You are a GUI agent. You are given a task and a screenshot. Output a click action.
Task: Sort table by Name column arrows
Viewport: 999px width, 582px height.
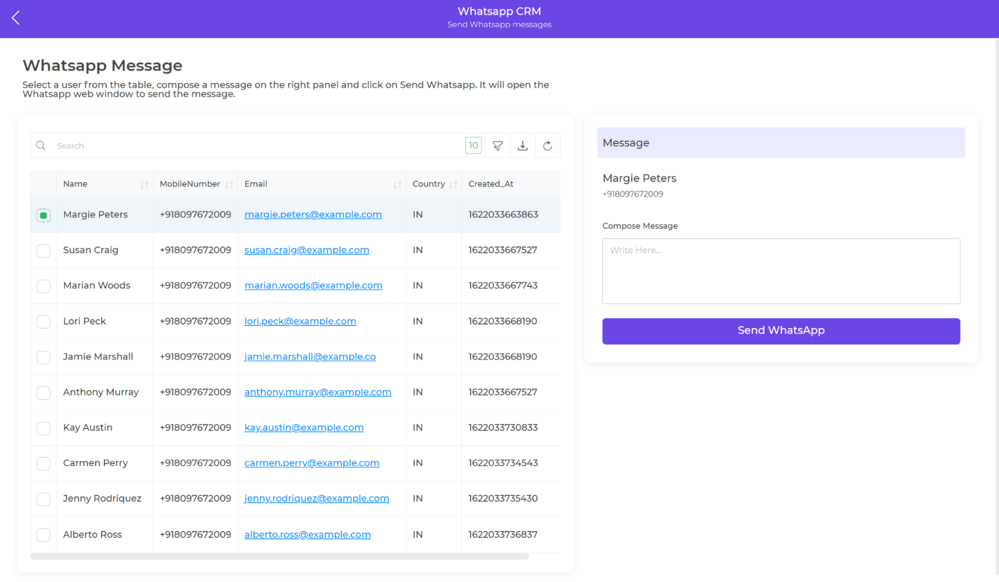(x=144, y=184)
